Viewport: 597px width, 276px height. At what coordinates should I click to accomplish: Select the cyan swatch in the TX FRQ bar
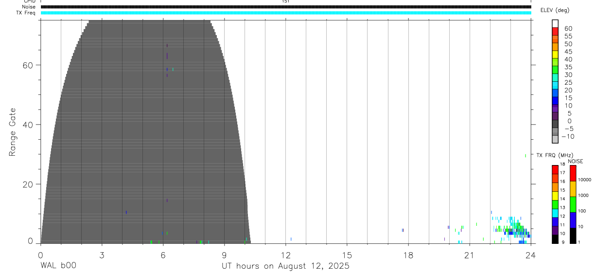click(x=555, y=213)
